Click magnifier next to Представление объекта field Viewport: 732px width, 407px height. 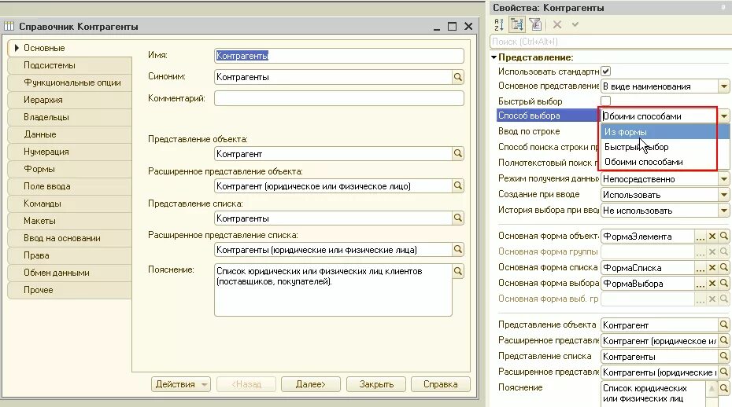(458, 153)
